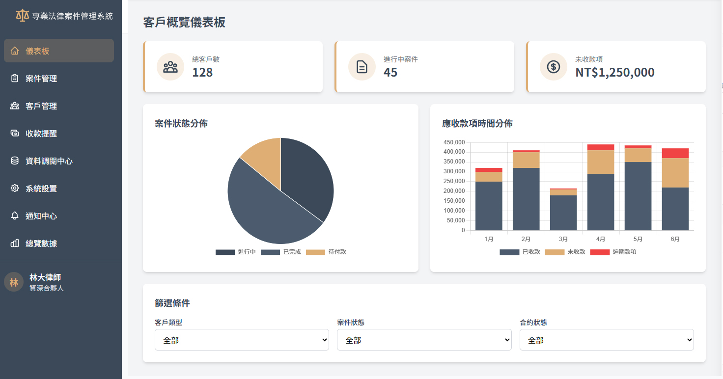The width and height of the screenshot is (723, 379).
Task: Go to the 收款提醒 menu label
Action: tap(41, 134)
